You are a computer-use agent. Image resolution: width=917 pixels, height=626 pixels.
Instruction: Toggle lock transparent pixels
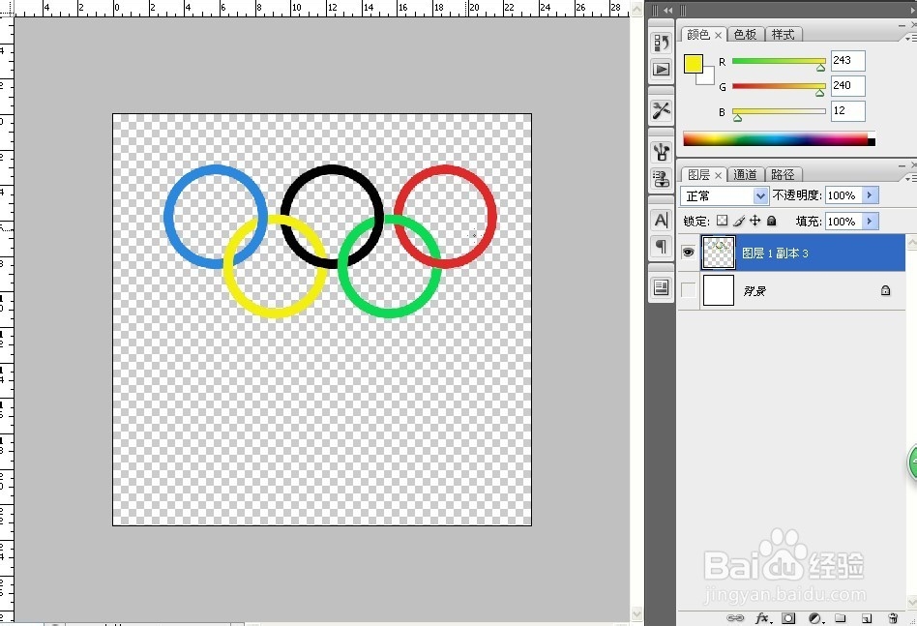(x=723, y=221)
